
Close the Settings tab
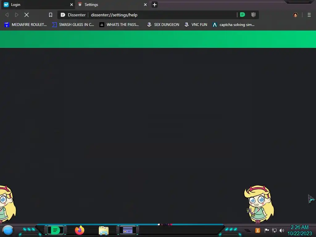point(145,5)
